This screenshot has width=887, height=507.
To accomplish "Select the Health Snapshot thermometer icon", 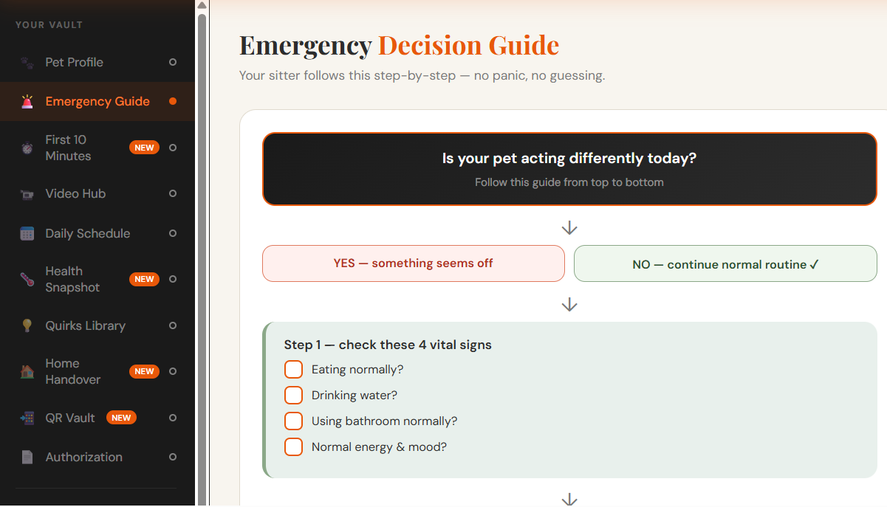I will point(27,279).
